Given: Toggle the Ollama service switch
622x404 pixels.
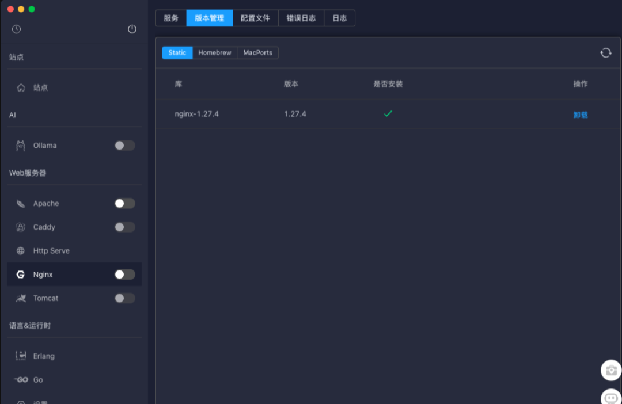Looking at the screenshot, I should pyautogui.click(x=124, y=146).
